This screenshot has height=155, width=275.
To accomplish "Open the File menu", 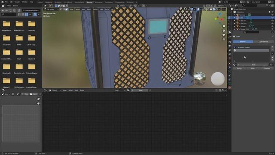I will click(6, 2).
